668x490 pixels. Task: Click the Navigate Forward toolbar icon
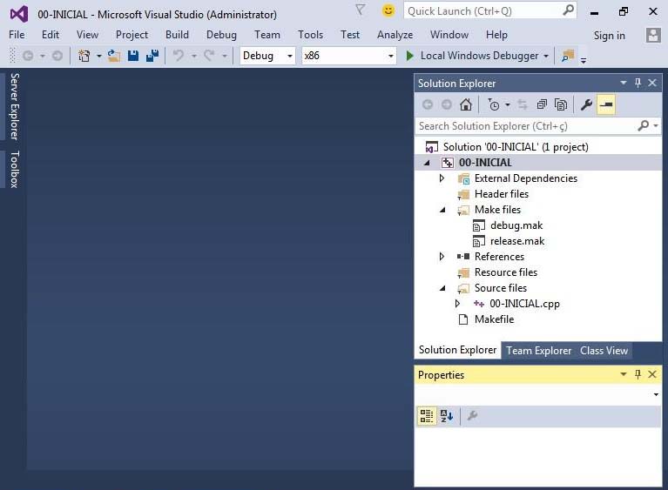[57, 56]
